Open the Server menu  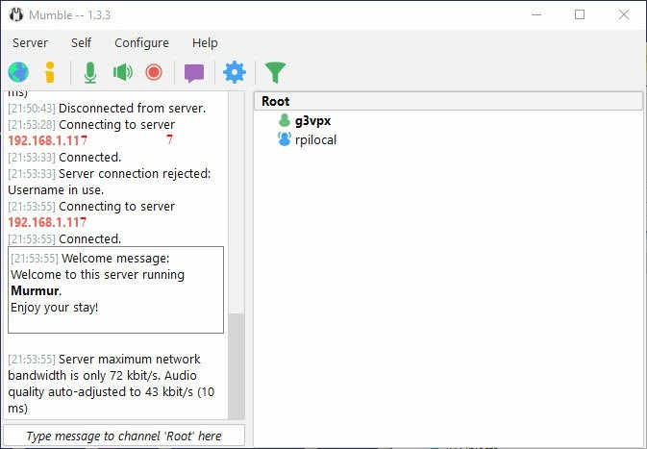point(30,43)
